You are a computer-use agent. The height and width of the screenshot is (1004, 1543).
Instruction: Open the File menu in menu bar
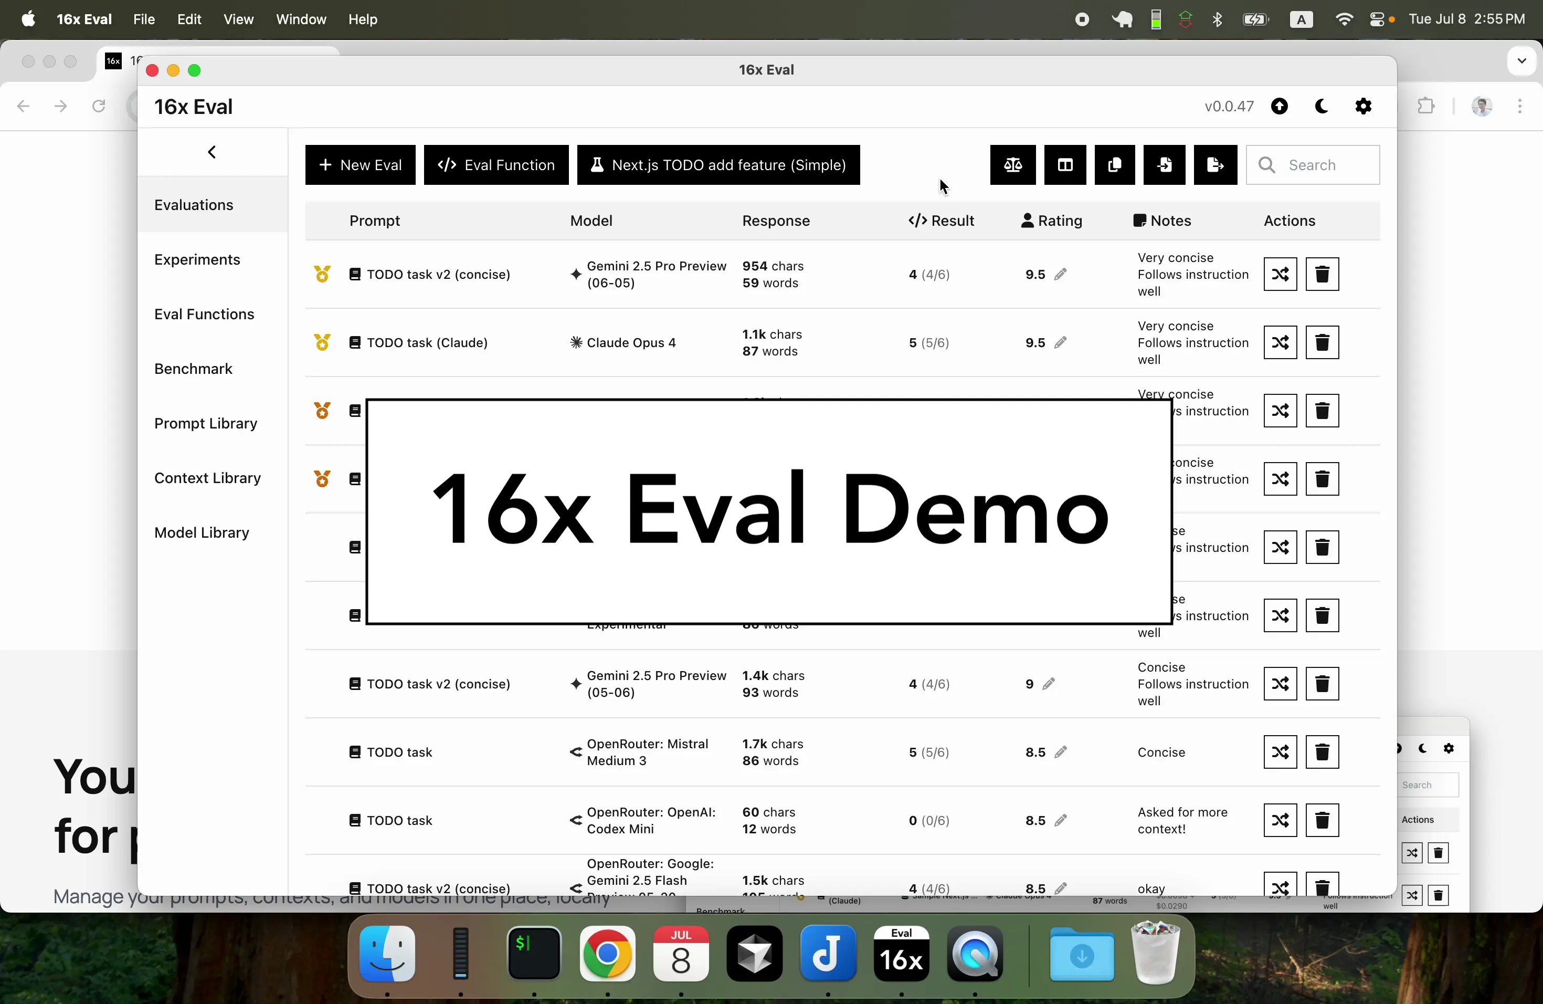click(143, 19)
